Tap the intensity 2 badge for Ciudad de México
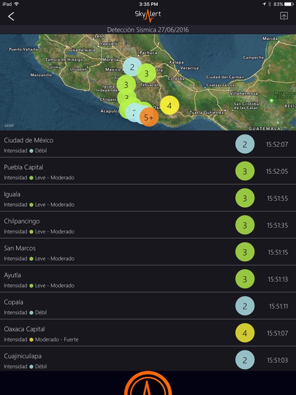Viewport: 296px width, 395px height. click(245, 144)
